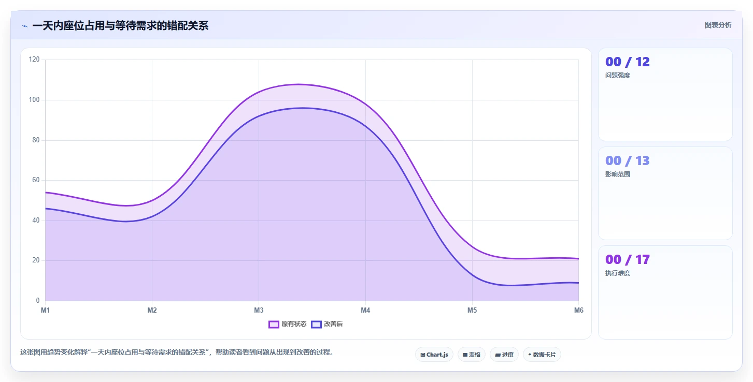
Task: Click the 120 y-axis value
Action: pyautogui.click(x=34, y=60)
